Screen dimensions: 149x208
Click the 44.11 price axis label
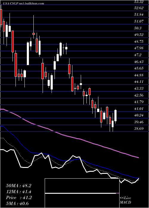click(139, 82)
